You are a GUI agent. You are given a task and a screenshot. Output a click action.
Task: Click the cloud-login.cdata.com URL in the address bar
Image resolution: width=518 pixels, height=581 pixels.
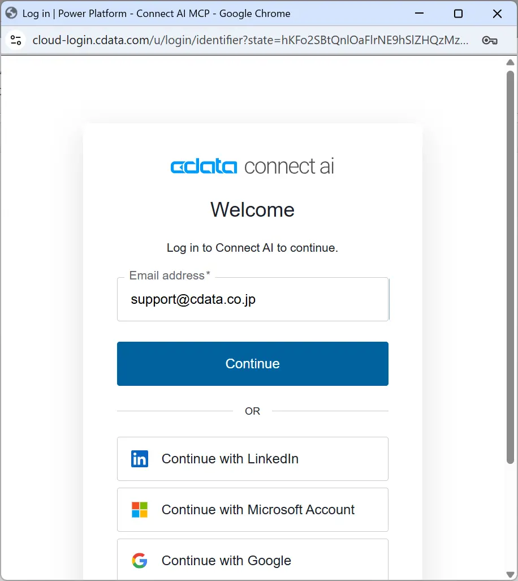tap(250, 40)
